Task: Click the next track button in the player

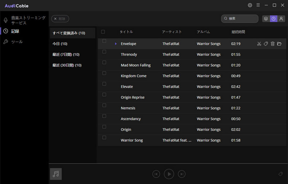Action: 182,174
